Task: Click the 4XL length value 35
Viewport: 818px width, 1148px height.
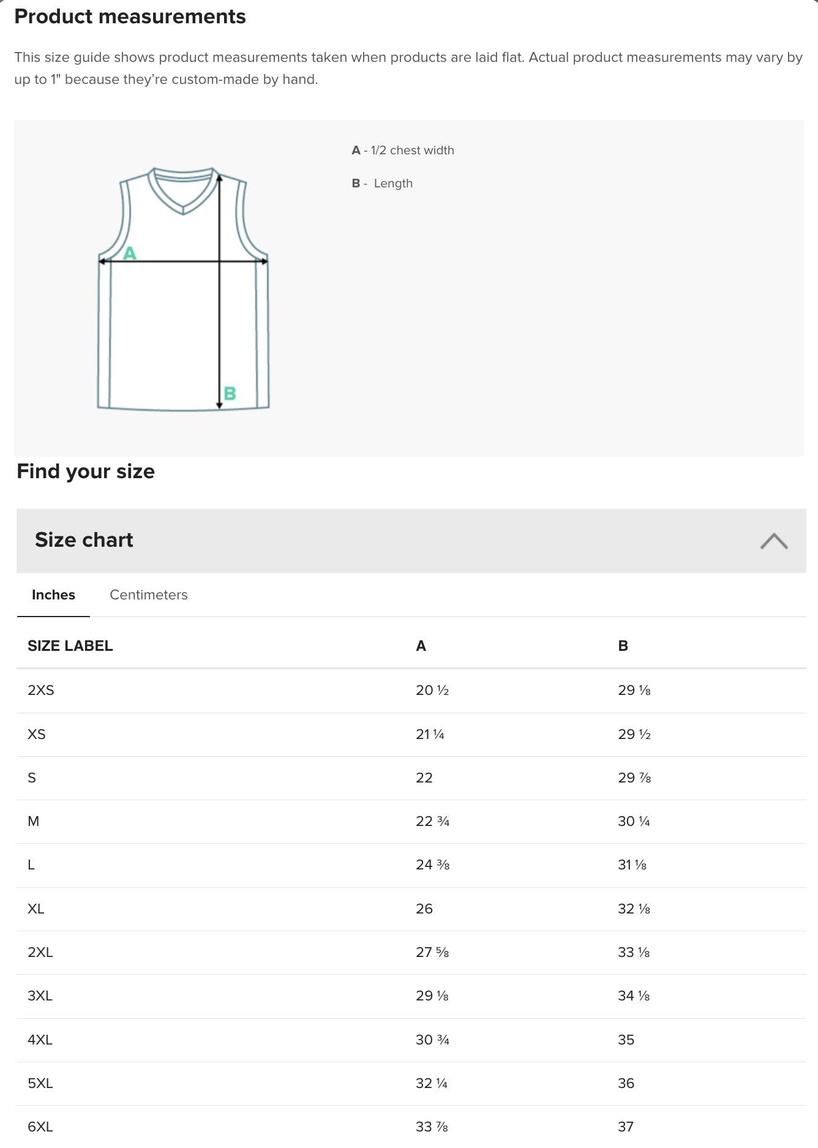Action: point(626,1040)
